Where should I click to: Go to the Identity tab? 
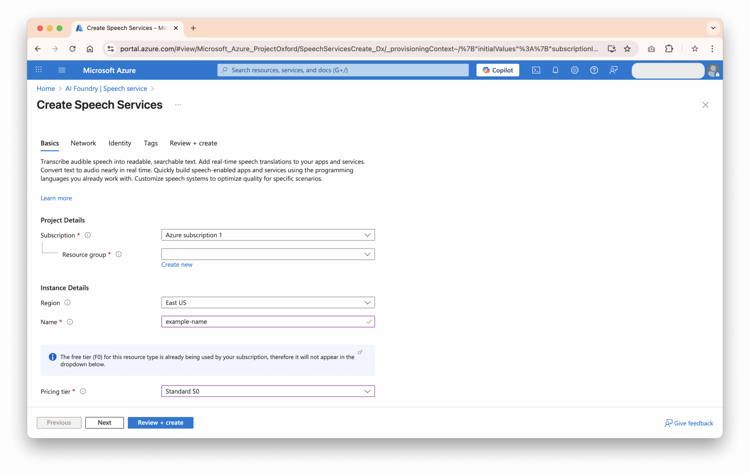click(x=120, y=143)
